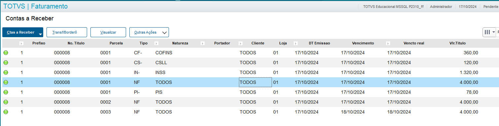Click the DT Emissao column header
The height and width of the screenshot is (126, 499).
pyautogui.click(x=319, y=43)
